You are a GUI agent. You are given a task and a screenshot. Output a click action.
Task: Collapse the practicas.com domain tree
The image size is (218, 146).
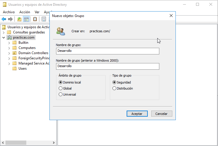3,37
